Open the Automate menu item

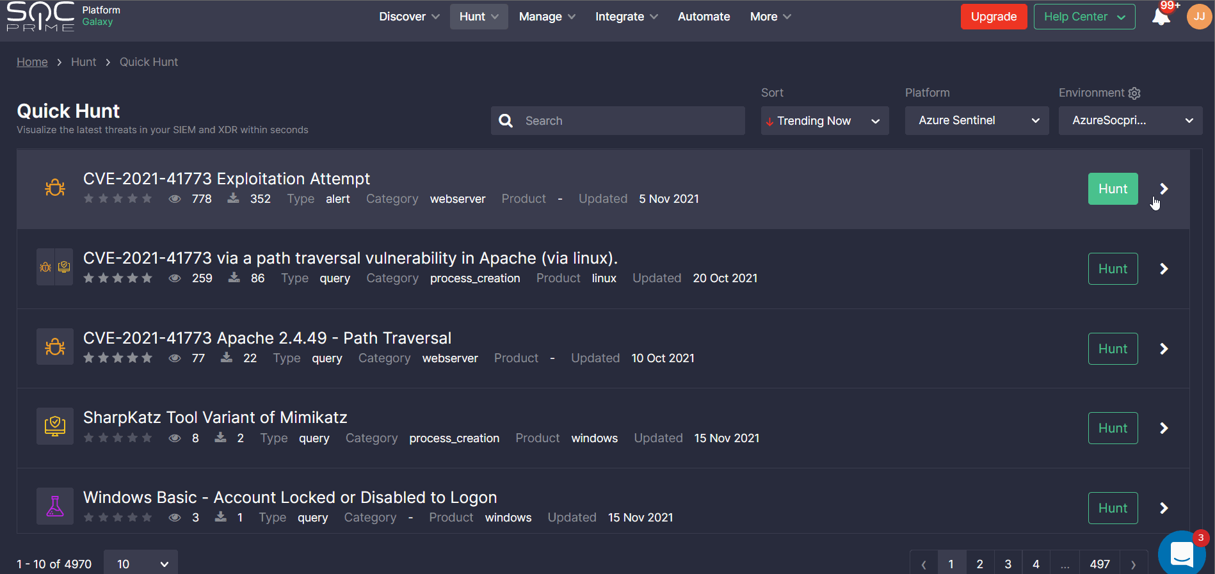point(704,17)
